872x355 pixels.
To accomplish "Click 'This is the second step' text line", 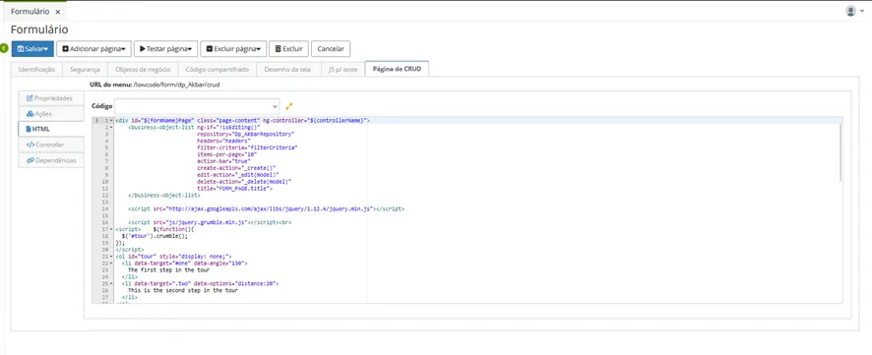I will click(183, 290).
